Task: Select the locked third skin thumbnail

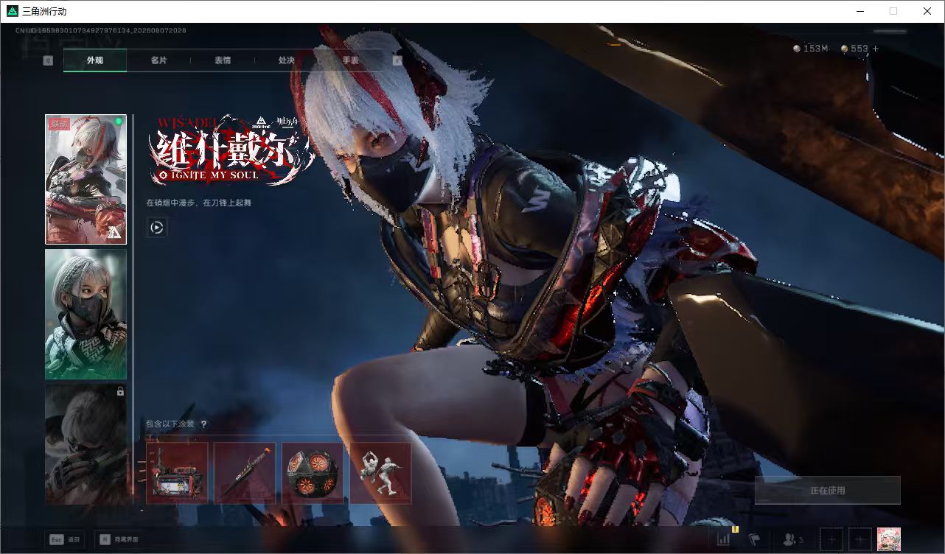Action: (86, 443)
